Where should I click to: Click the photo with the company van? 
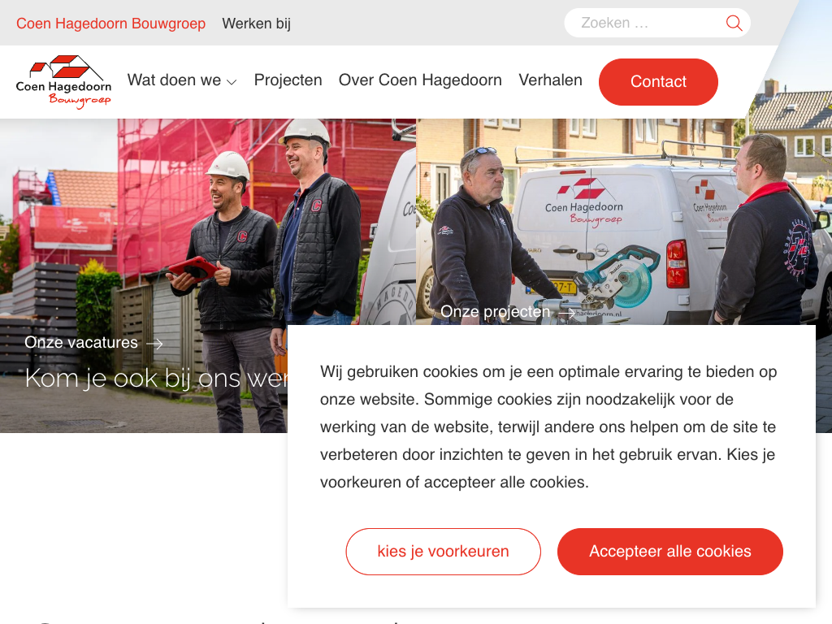624,222
